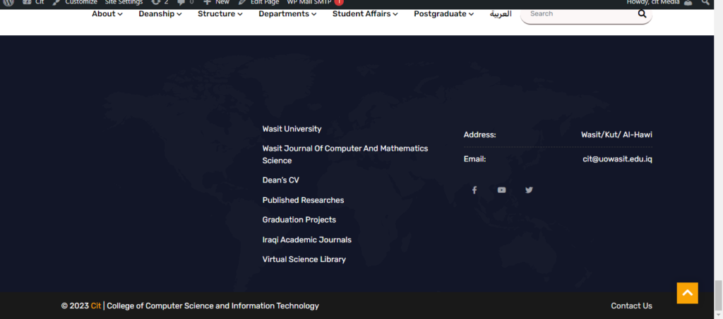Click the admin bar search icon at far right
723x319 pixels.
[705, 2]
